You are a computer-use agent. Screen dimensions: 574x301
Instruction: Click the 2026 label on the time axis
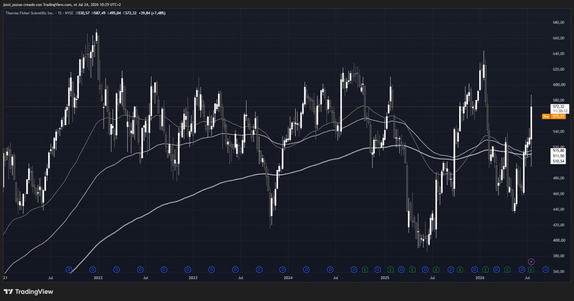point(480,278)
